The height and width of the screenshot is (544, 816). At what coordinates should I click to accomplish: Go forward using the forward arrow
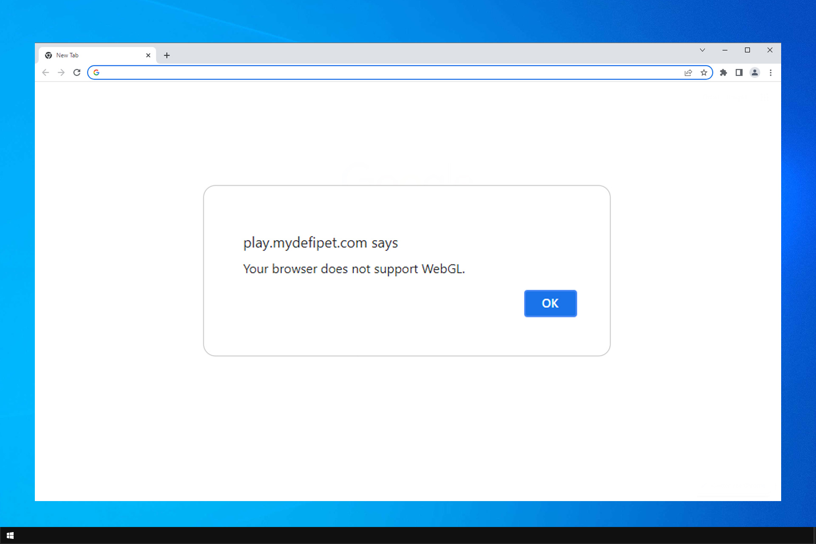click(61, 73)
